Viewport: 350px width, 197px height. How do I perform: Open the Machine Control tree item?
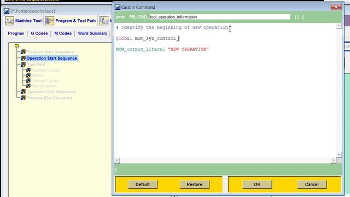click(x=46, y=70)
